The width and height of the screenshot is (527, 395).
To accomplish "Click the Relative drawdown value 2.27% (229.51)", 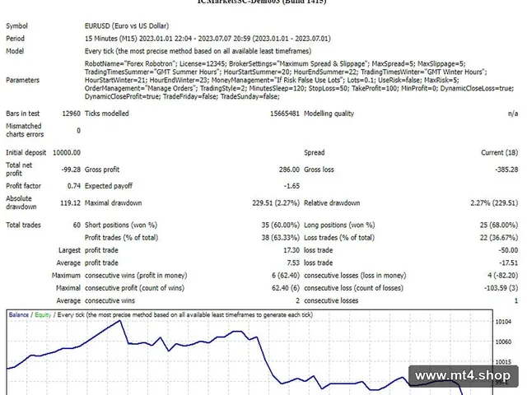I will coord(494,203).
